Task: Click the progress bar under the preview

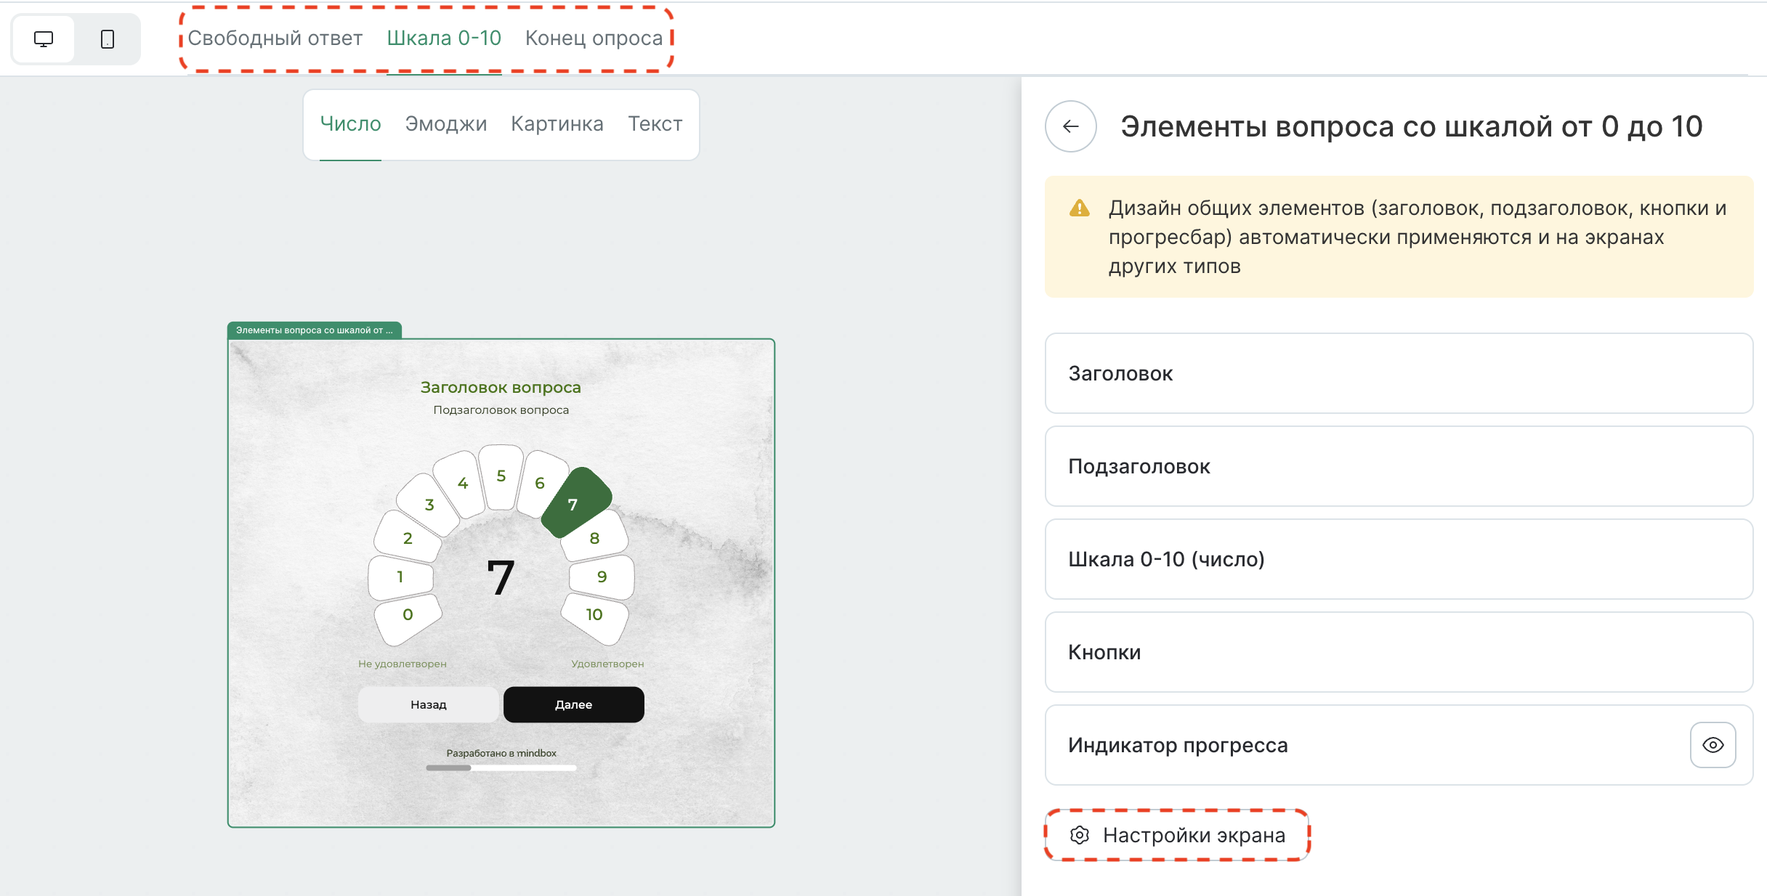Action: 501,767
